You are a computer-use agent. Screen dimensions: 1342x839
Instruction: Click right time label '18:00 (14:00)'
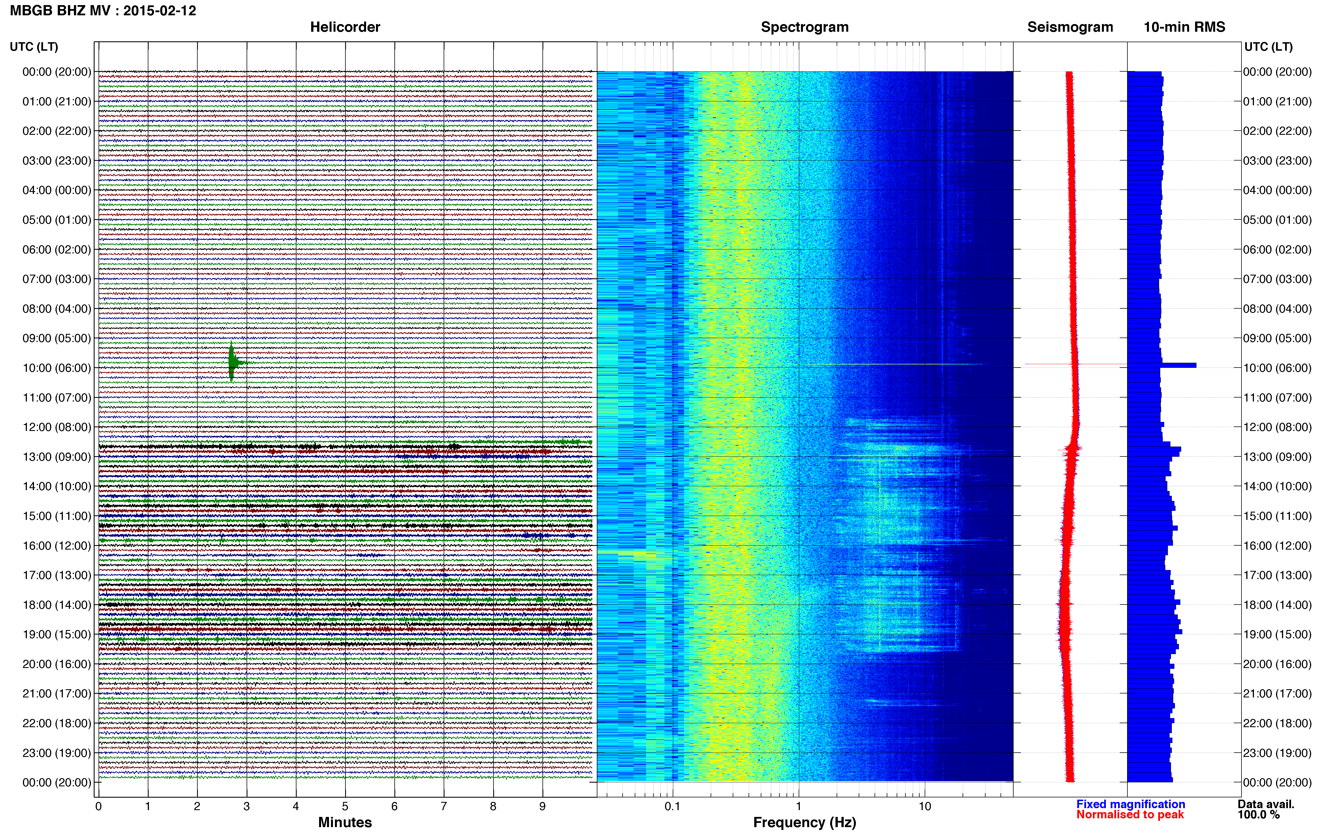tap(1277, 605)
